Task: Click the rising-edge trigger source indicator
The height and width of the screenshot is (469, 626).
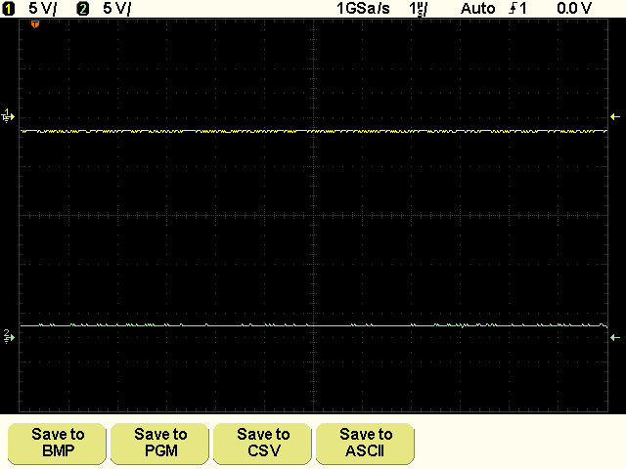Action: point(517,9)
